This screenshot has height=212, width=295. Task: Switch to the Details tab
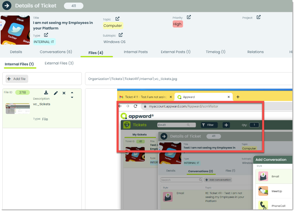[x=16, y=52]
